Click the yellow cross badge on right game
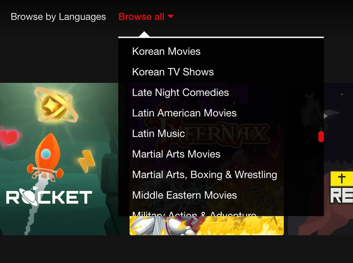The width and height of the screenshot is (353, 263). click(341, 179)
